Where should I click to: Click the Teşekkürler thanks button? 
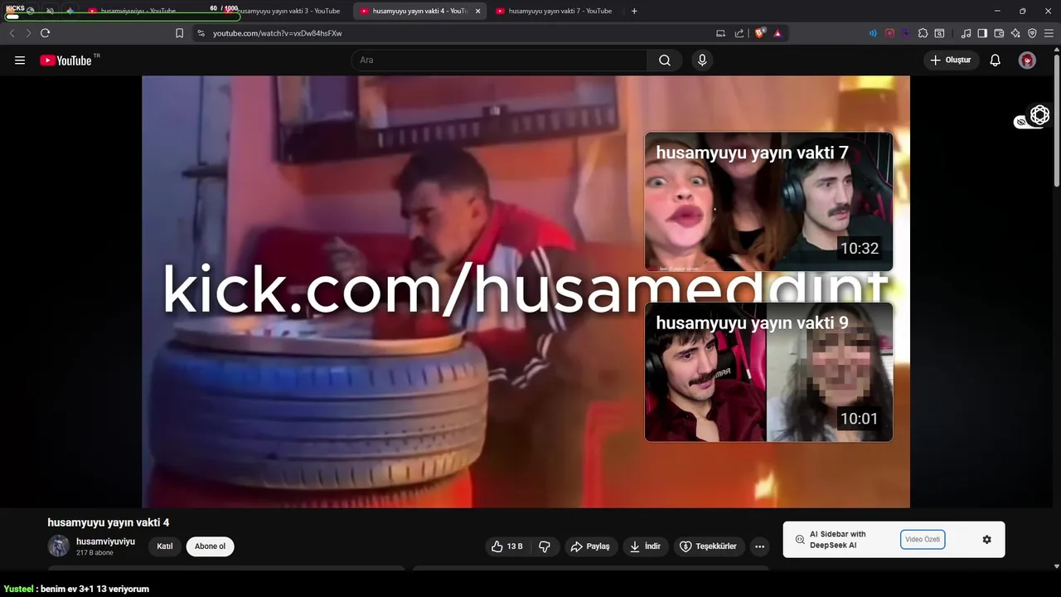709,546
